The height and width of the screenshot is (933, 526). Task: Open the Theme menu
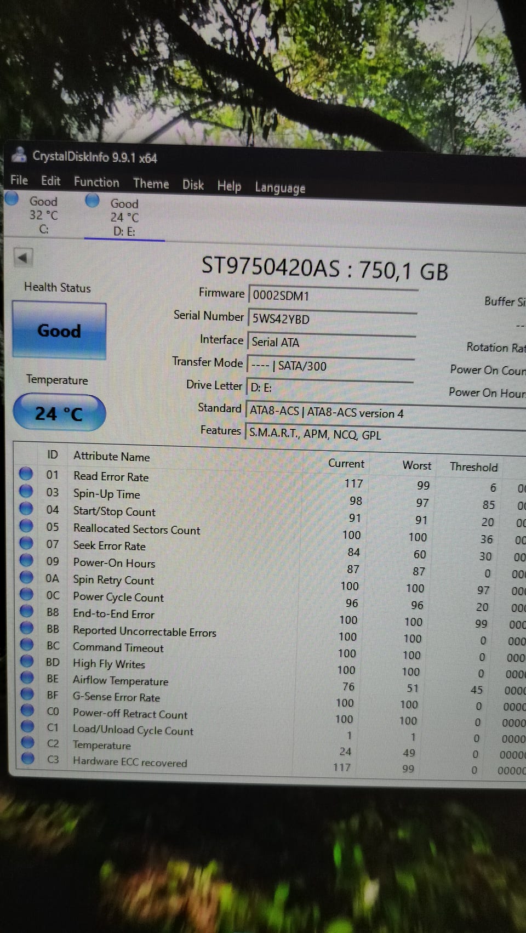(151, 184)
